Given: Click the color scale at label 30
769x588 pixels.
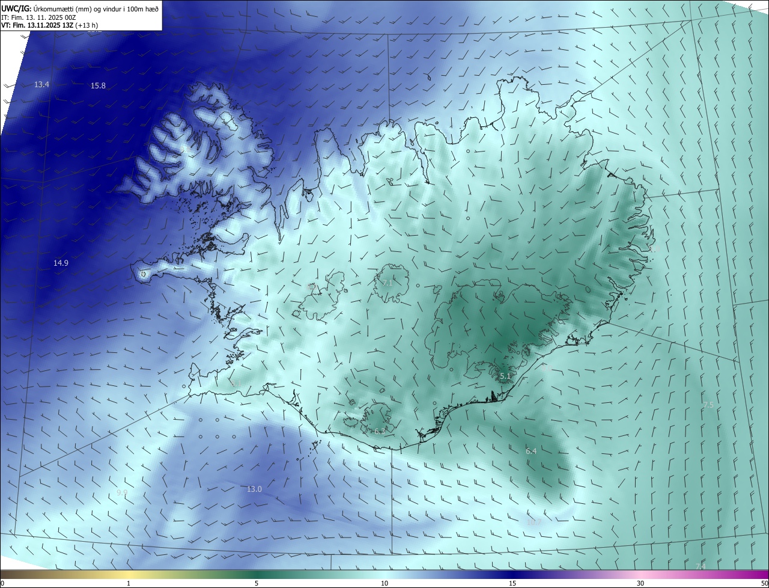Looking at the screenshot, I should click(x=640, y=584).
